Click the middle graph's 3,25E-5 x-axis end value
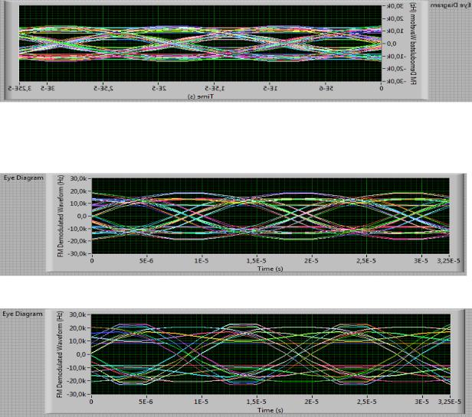This screenshot has width=472, height=417. pyautogui.click(x=448, y=261)
